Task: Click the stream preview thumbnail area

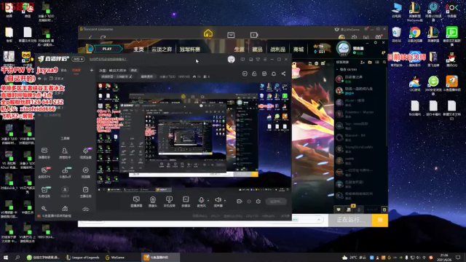Action: point(194,138)
